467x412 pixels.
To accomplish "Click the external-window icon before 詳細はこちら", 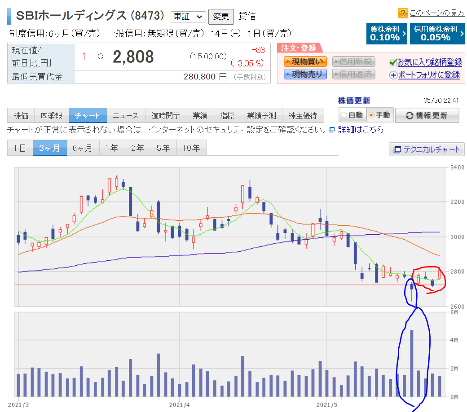I will (x=331, y=130).
